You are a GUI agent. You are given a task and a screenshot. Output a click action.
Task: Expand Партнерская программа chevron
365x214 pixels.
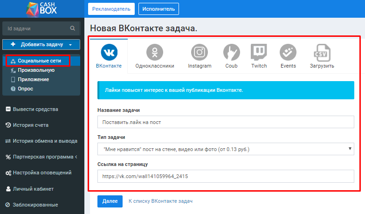point(76,157)
